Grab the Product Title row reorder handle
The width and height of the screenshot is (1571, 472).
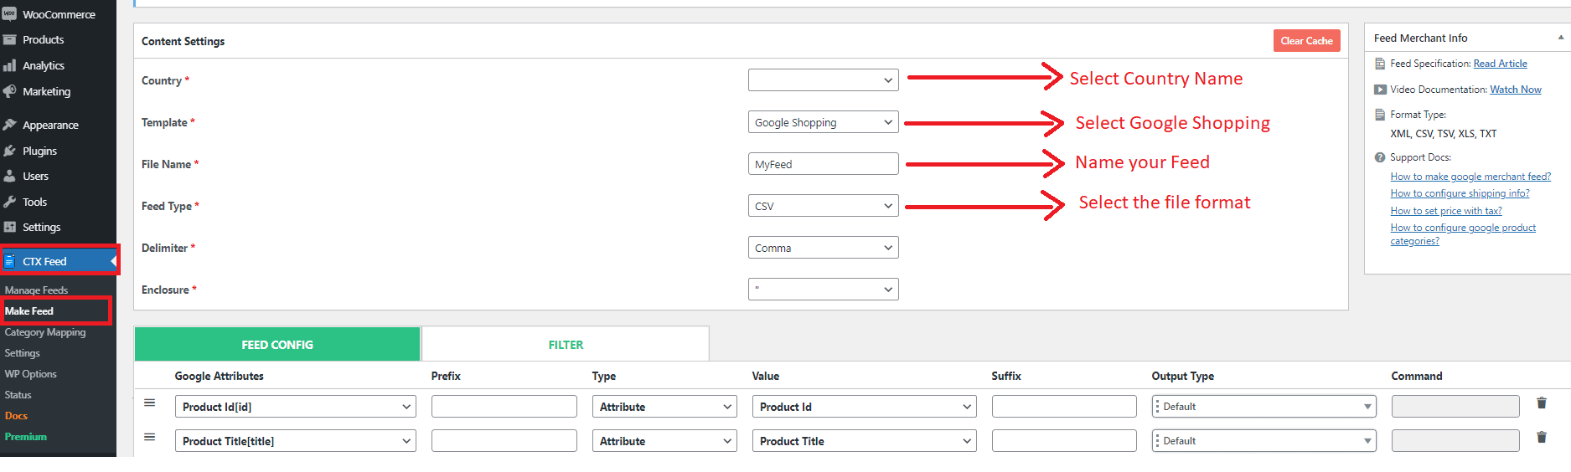(149, 437)
